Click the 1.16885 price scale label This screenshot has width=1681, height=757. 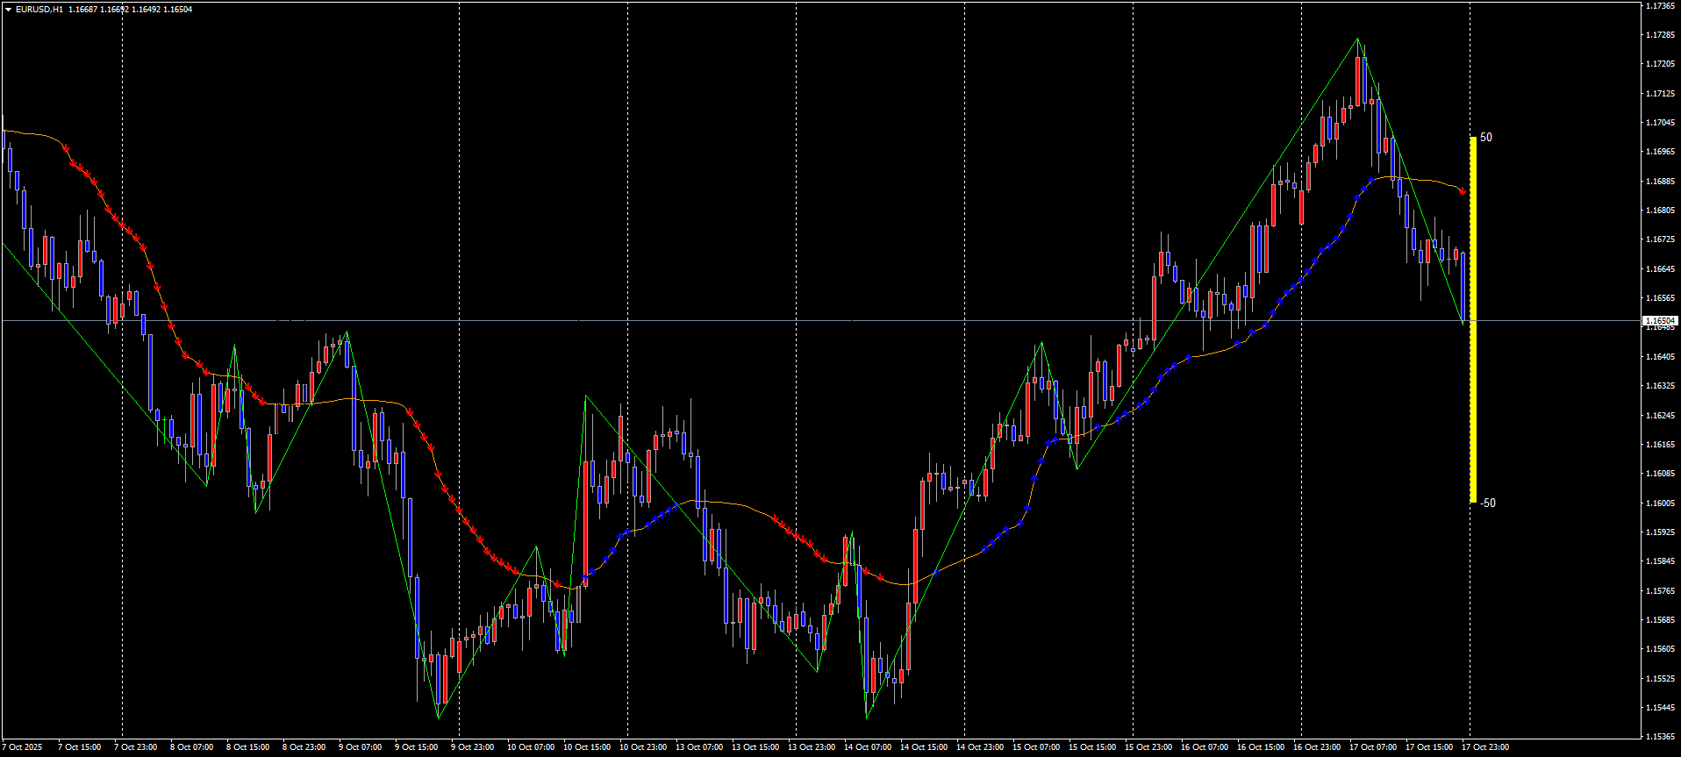click(1660, 182)
